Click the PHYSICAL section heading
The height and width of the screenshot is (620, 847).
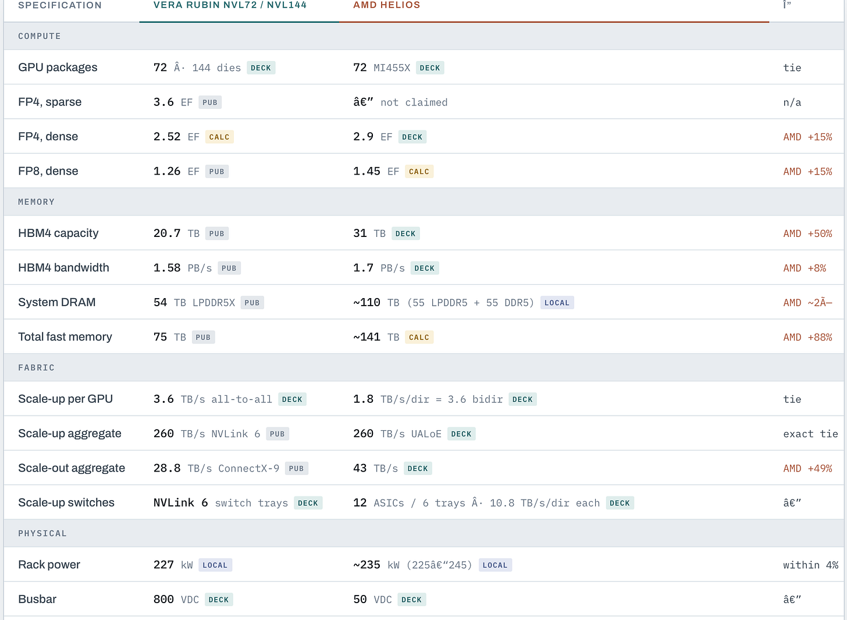tap(42, 534)
